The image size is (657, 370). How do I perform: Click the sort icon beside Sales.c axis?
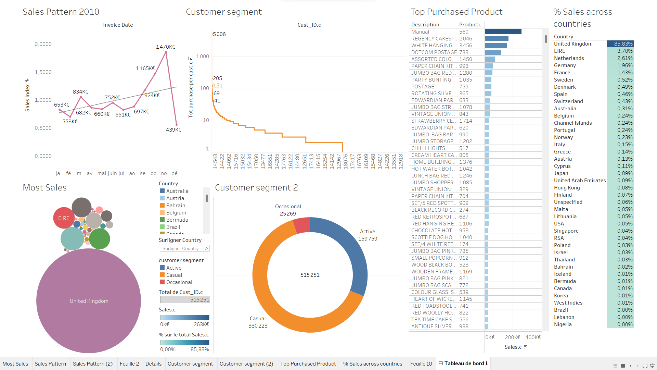525,347
